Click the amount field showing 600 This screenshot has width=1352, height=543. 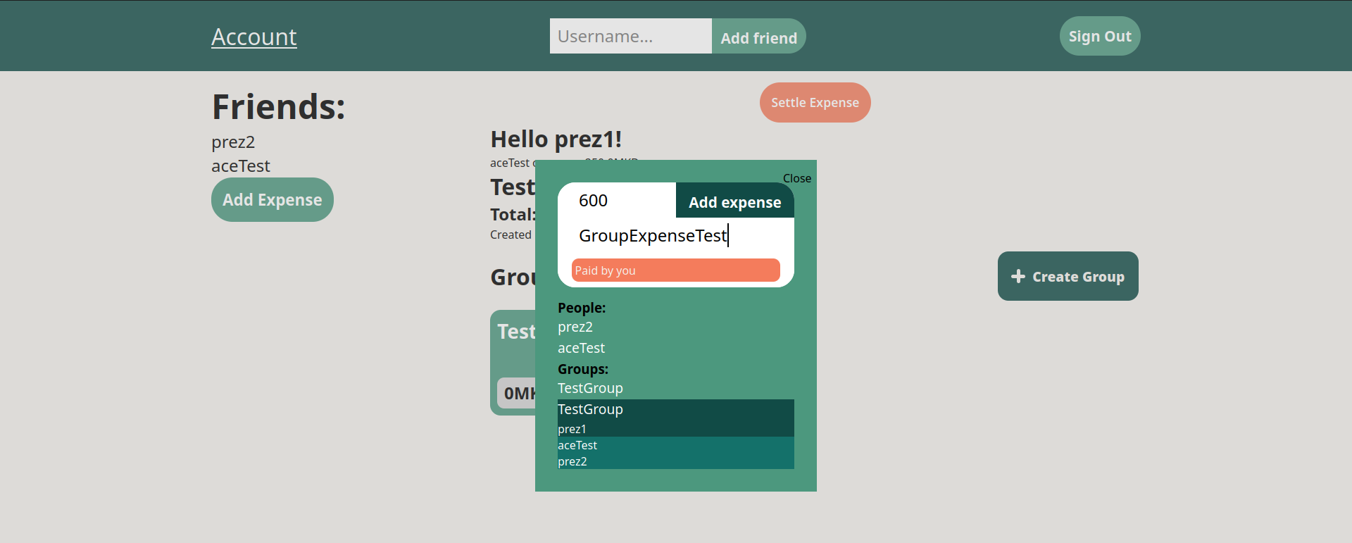click(620, 201)
